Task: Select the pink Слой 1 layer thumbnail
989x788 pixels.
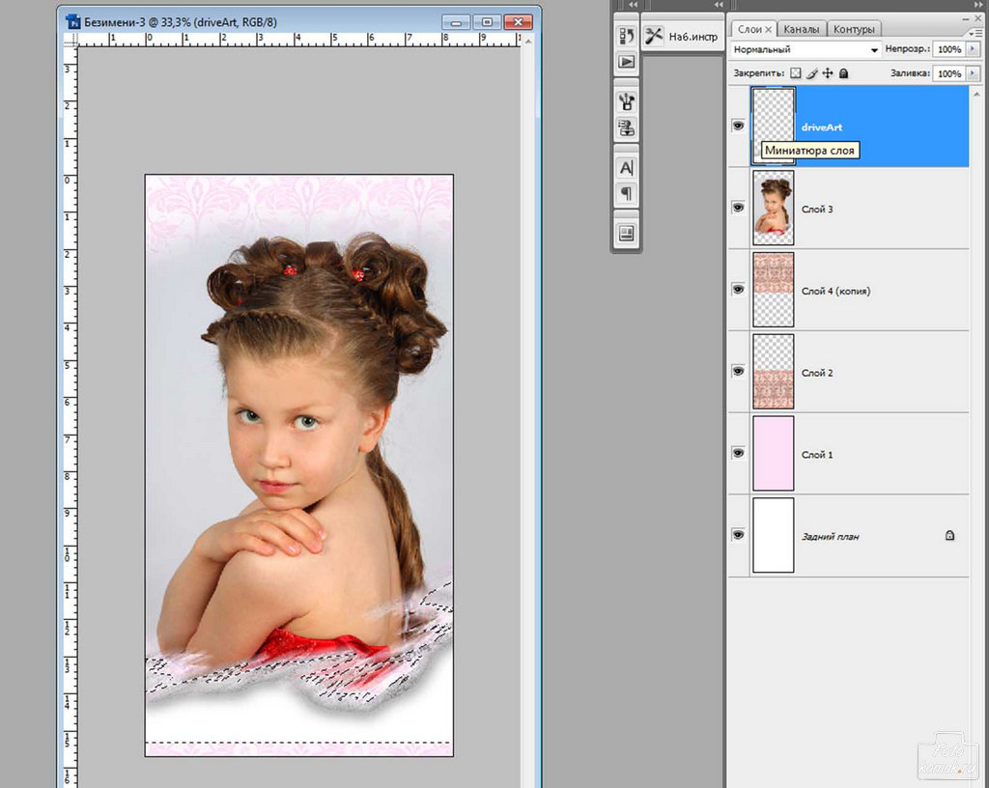Action: (774, 453)
